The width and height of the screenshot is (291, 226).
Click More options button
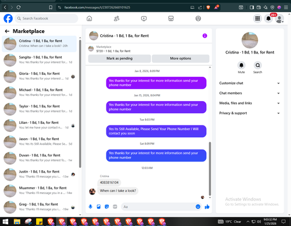180,59
